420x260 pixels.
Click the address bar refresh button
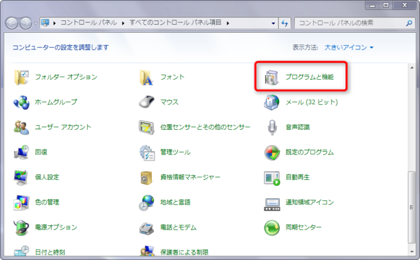tap(285, 23)
